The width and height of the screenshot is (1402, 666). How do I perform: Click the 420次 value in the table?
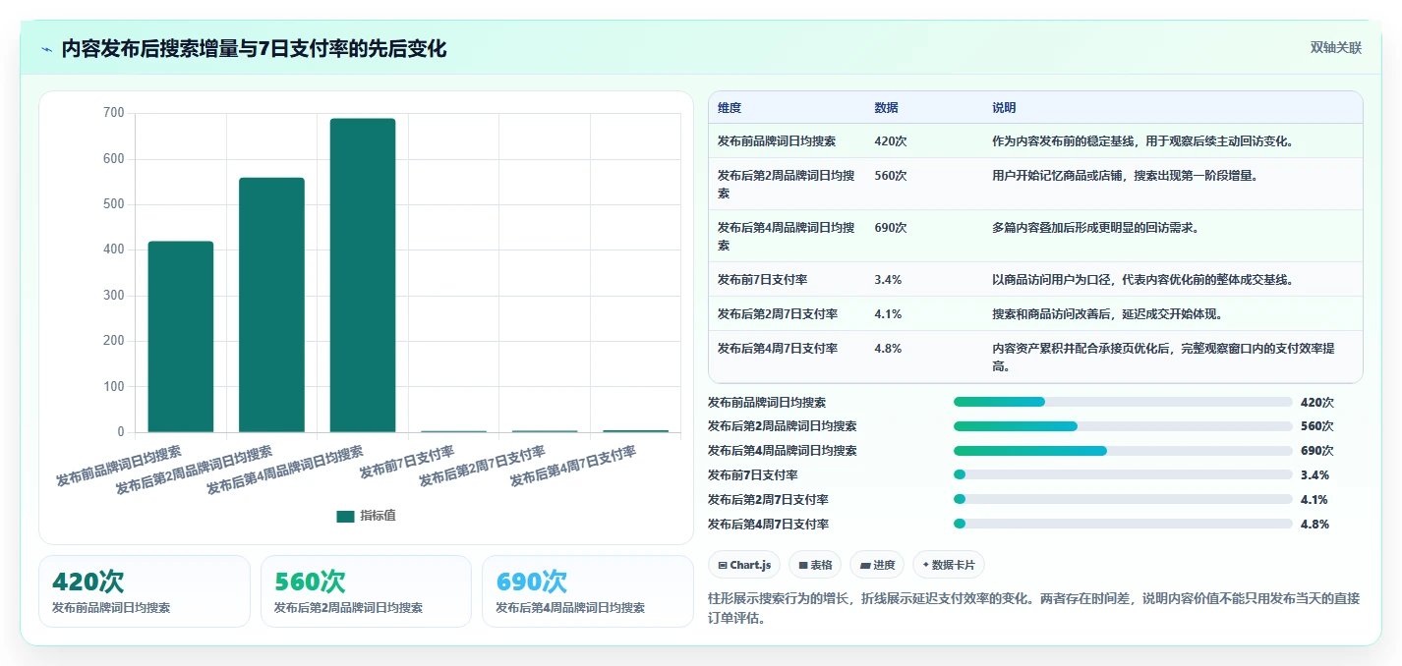point(891,141)
